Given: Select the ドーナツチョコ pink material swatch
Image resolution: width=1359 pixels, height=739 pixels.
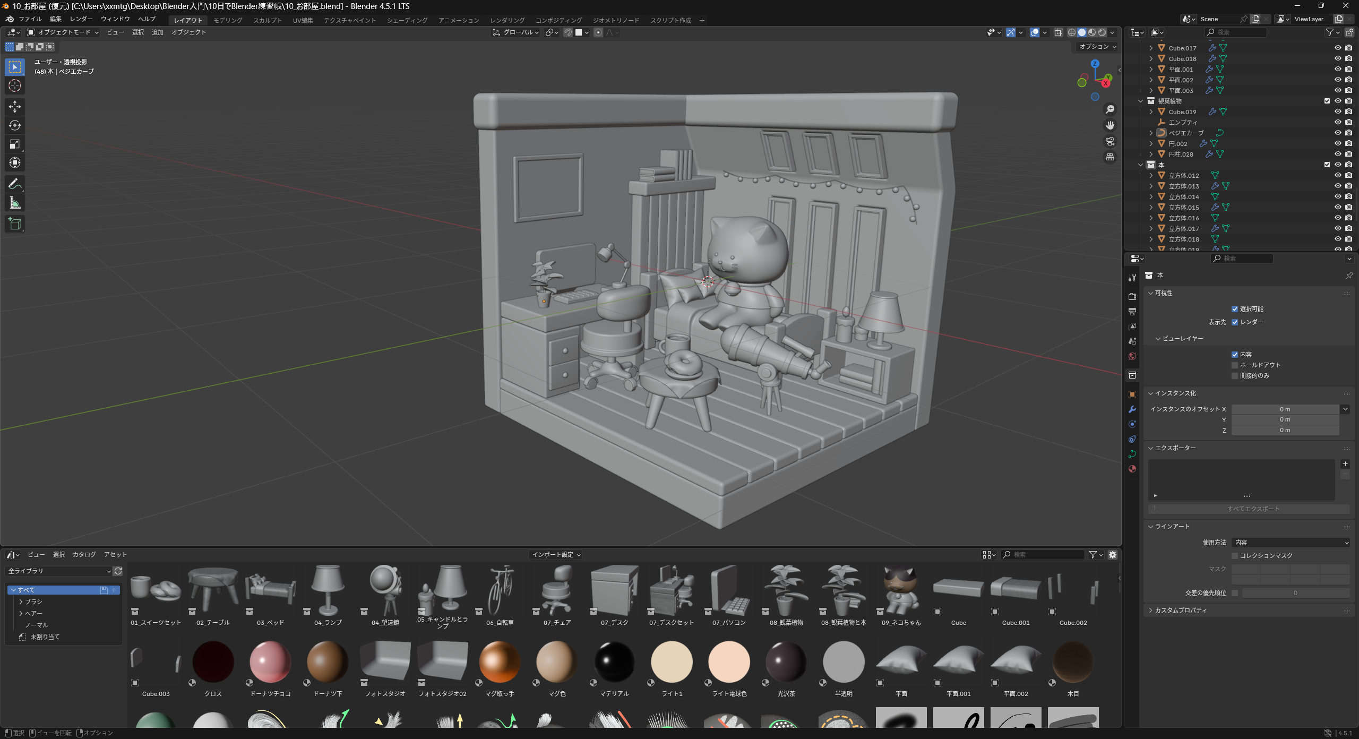Looking at the screenshot, I should 270,663.
